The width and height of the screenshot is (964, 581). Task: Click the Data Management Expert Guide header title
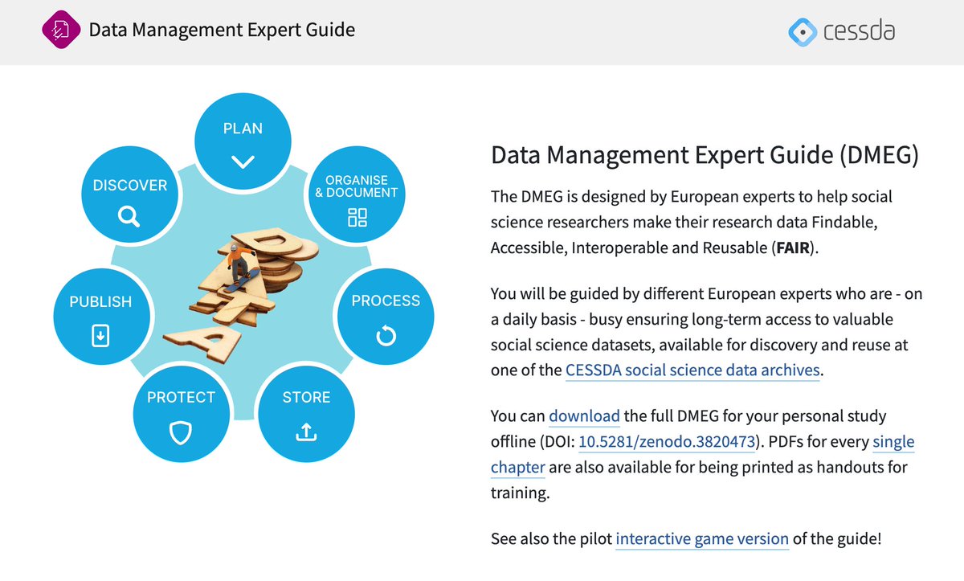click(222, 31)
